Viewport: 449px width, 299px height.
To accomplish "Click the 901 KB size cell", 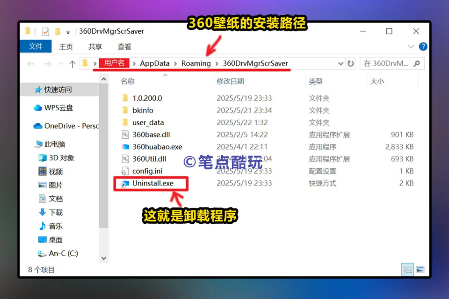I will coord(402,135).
